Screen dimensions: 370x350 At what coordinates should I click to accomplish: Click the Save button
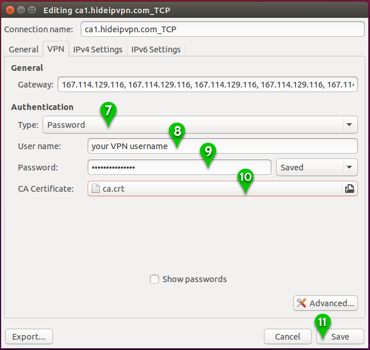pos(340,337)
